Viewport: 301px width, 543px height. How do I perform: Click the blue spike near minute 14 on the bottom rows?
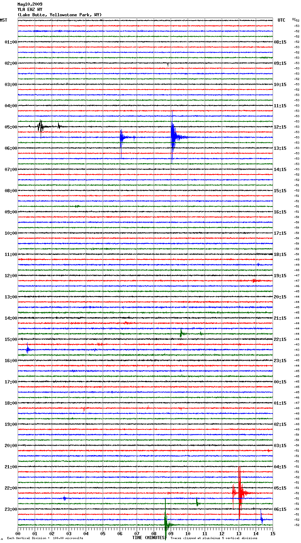(x=261, y=518)
